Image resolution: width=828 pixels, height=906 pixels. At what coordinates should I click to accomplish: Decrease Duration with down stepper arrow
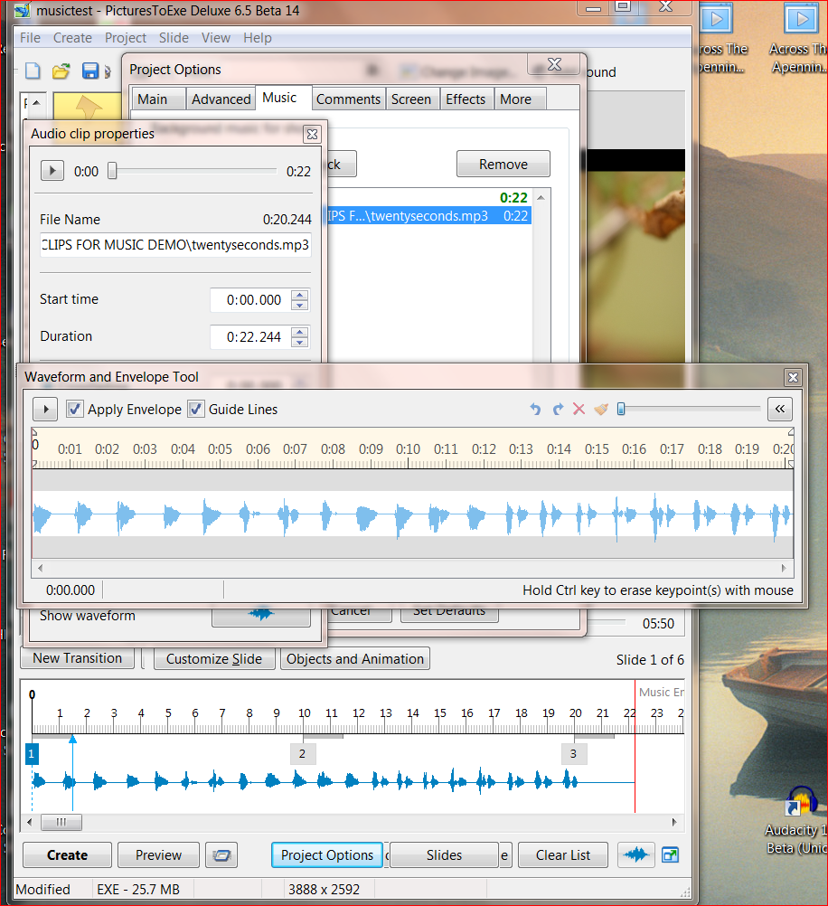click(300, 343)
